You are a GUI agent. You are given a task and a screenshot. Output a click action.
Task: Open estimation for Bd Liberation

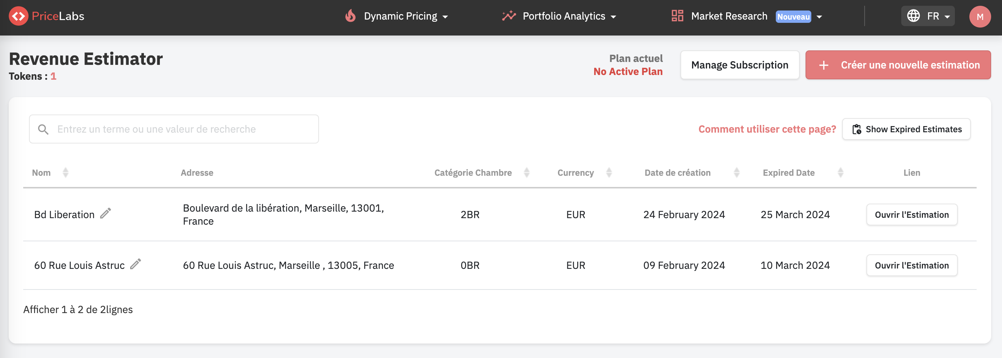(911, 215)
